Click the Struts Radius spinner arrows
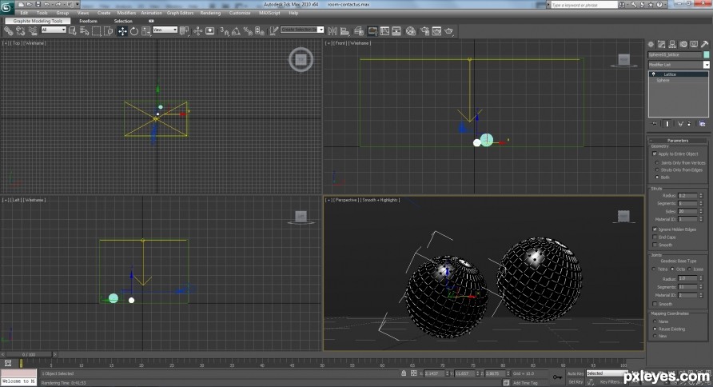Viewport: 713px width, 387px height. pyautogui.click(x=701, y=196)
